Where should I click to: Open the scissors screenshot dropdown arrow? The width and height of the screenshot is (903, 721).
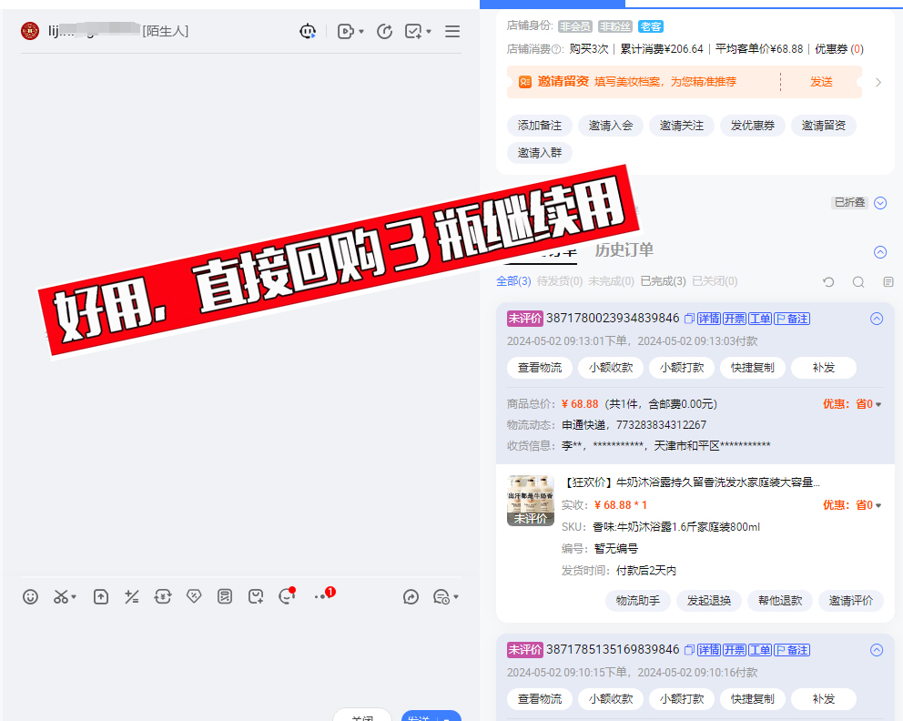tap(74, 597)
